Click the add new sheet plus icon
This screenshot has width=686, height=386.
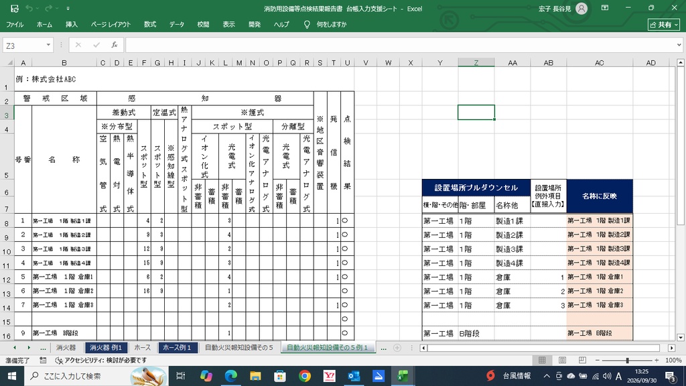[397, 348]
